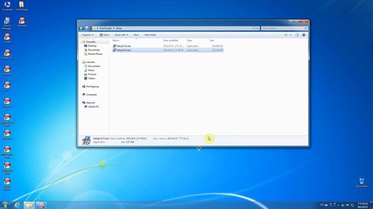This screenshot has width=373, height=209.
Task: Click the Fire Dongle desktop folder icon
Action: (x=22, y=6)
